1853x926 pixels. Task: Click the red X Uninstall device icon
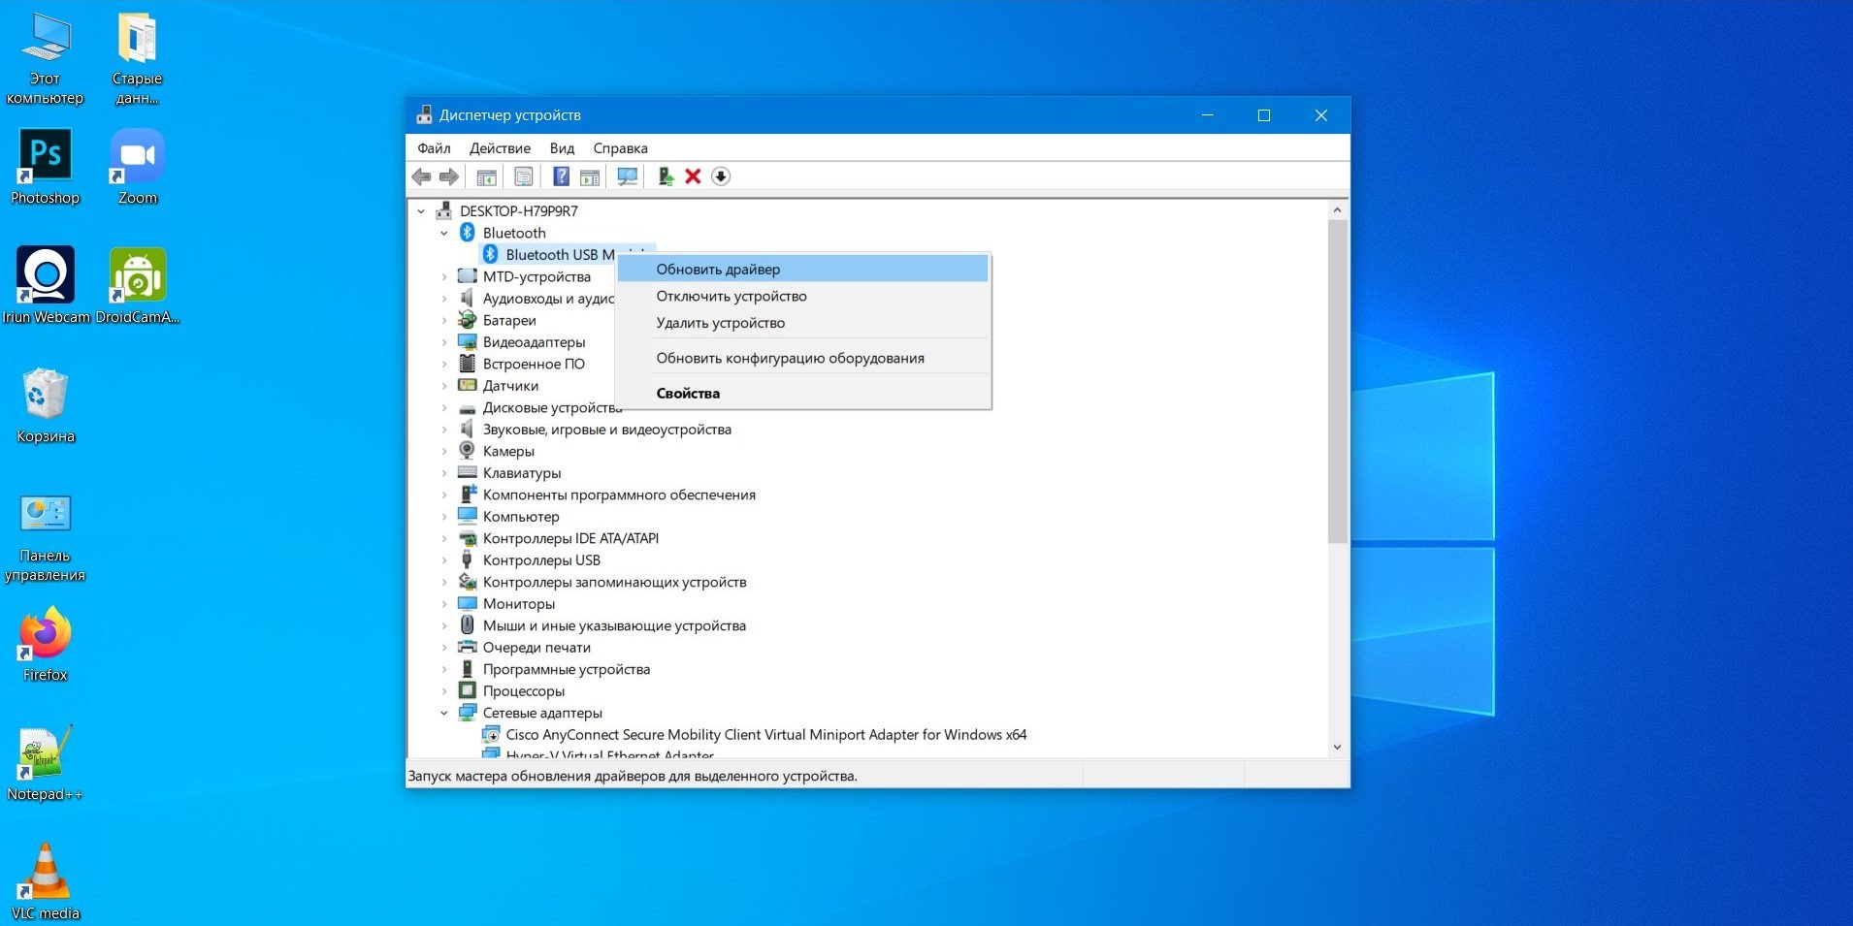pos(693,176)
